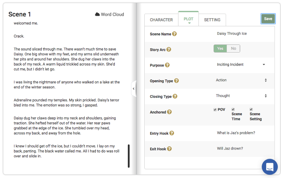Click the Anchored help icon
This screenshot has height=178, width=281.
pos(169,112)
